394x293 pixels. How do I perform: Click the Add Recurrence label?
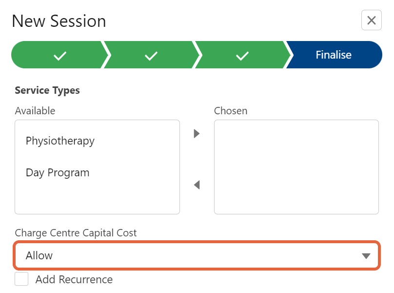tap(74, 279)
